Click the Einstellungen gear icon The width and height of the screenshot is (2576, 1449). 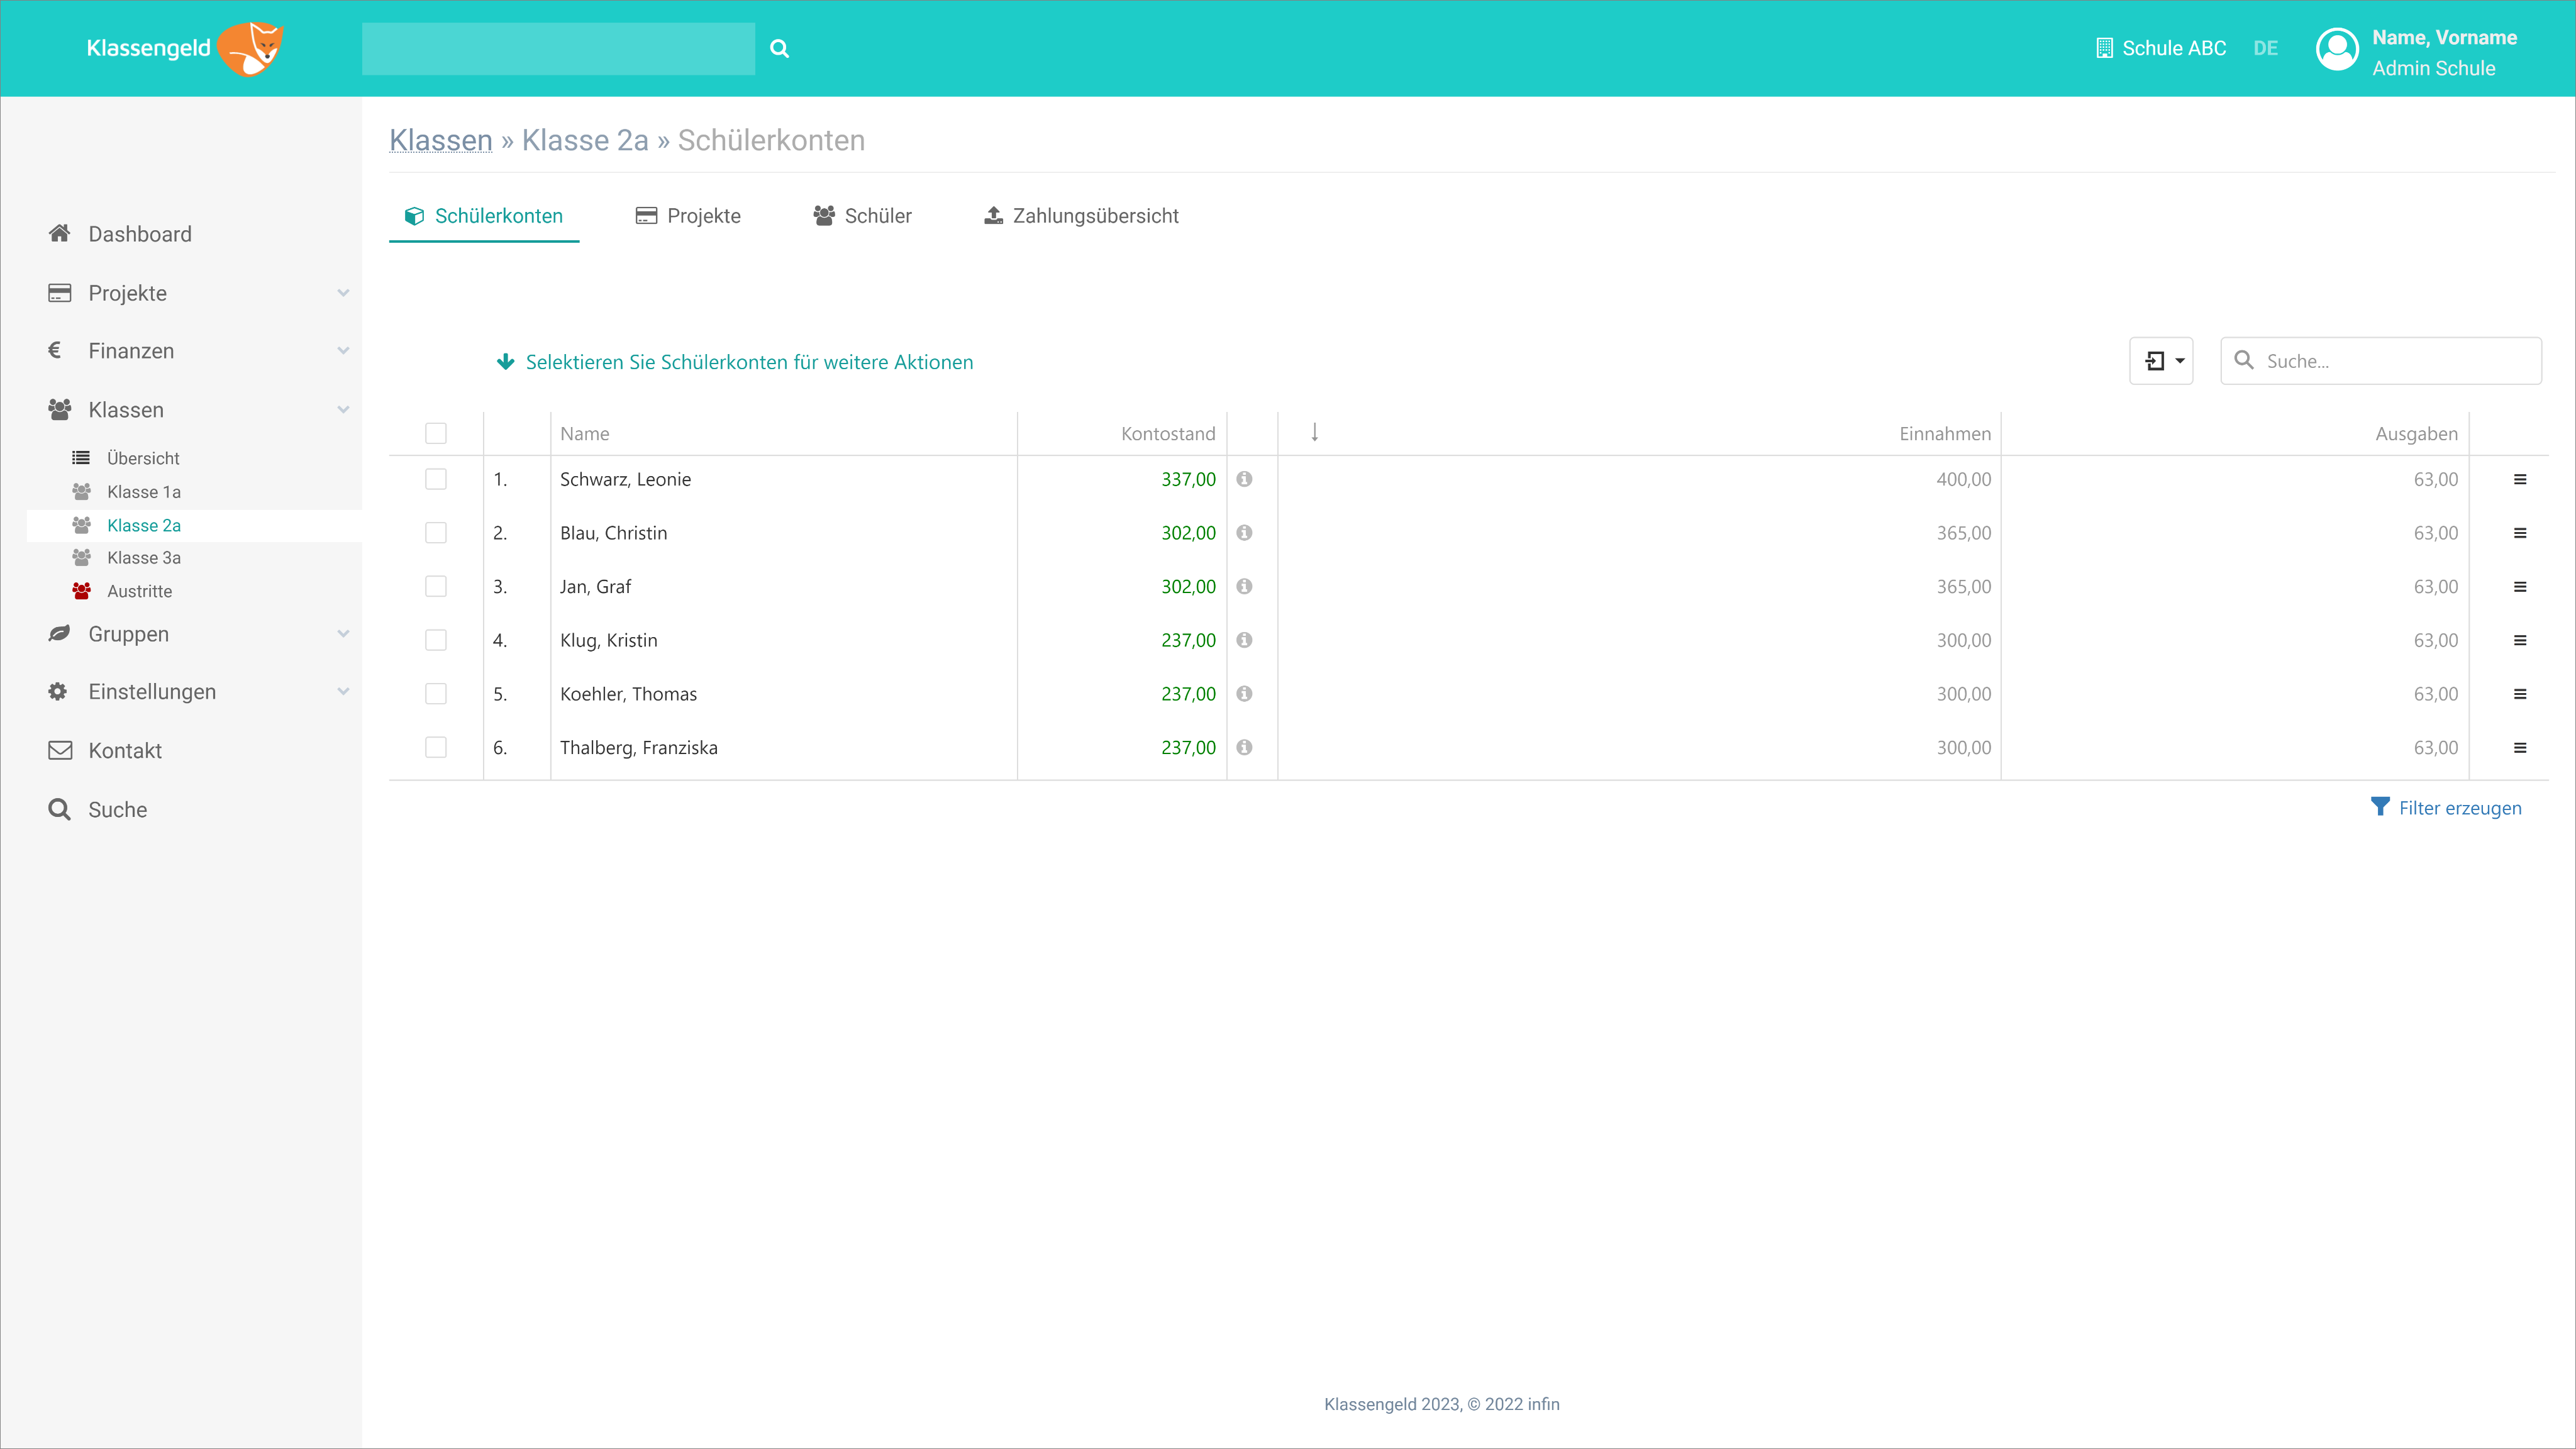[x=58, y=691]
